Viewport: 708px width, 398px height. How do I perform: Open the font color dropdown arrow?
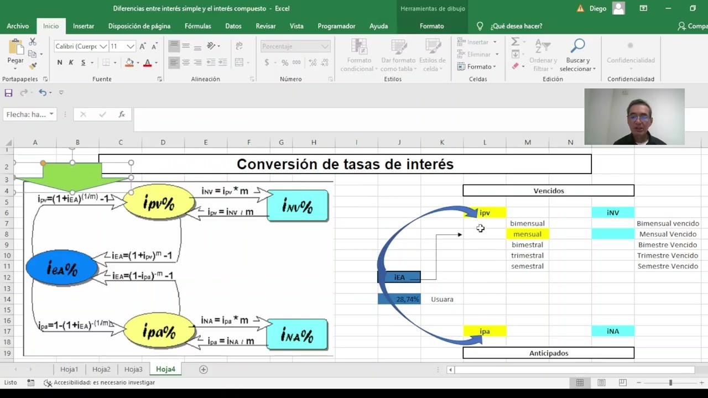pyautogui.click(x=156, y=62)
